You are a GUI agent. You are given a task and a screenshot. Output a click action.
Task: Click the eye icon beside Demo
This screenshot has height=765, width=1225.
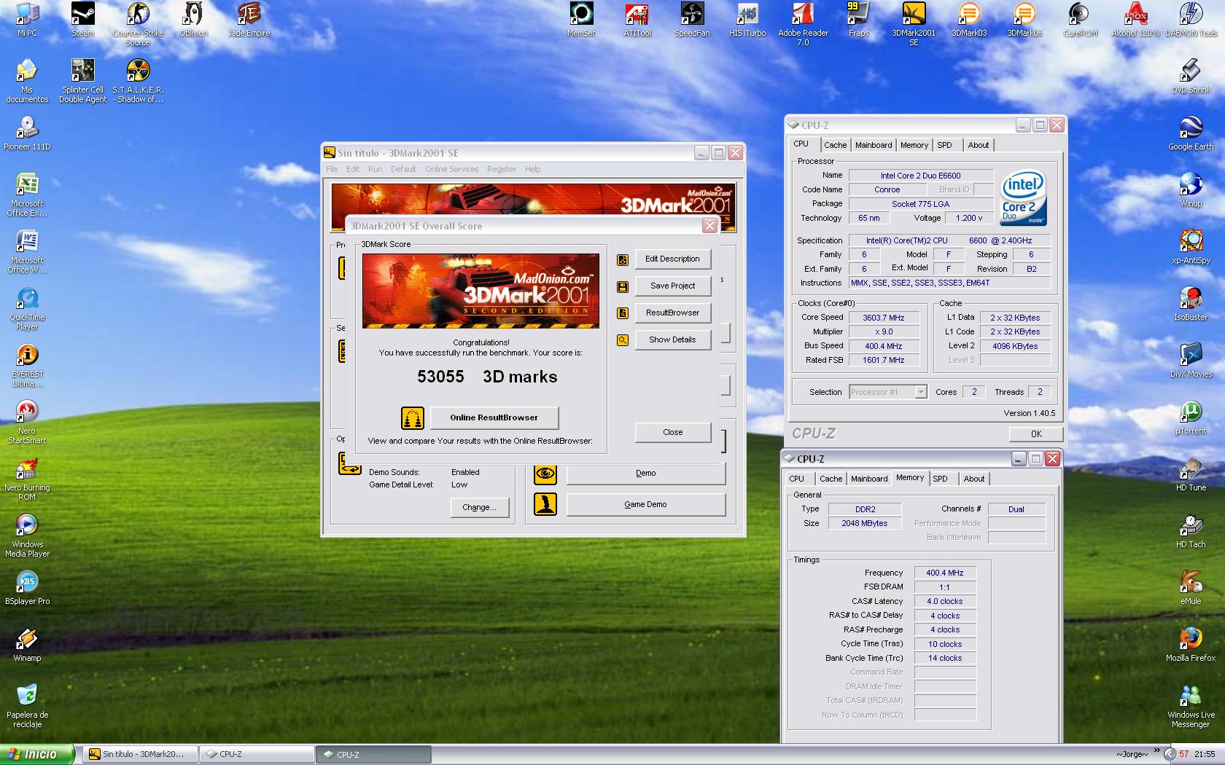tap(545, 473)
